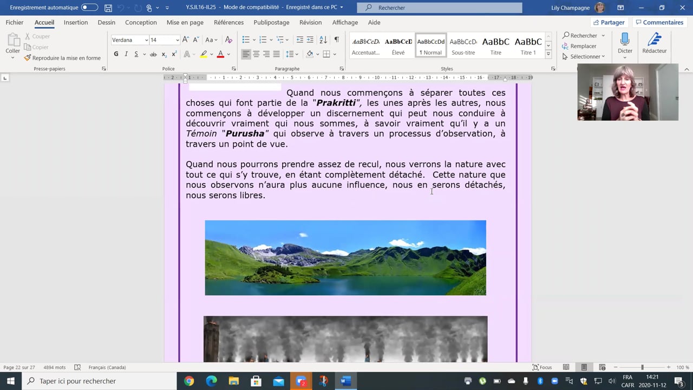
Task: Switch to the Insertion tab
Action: [76, 22]
